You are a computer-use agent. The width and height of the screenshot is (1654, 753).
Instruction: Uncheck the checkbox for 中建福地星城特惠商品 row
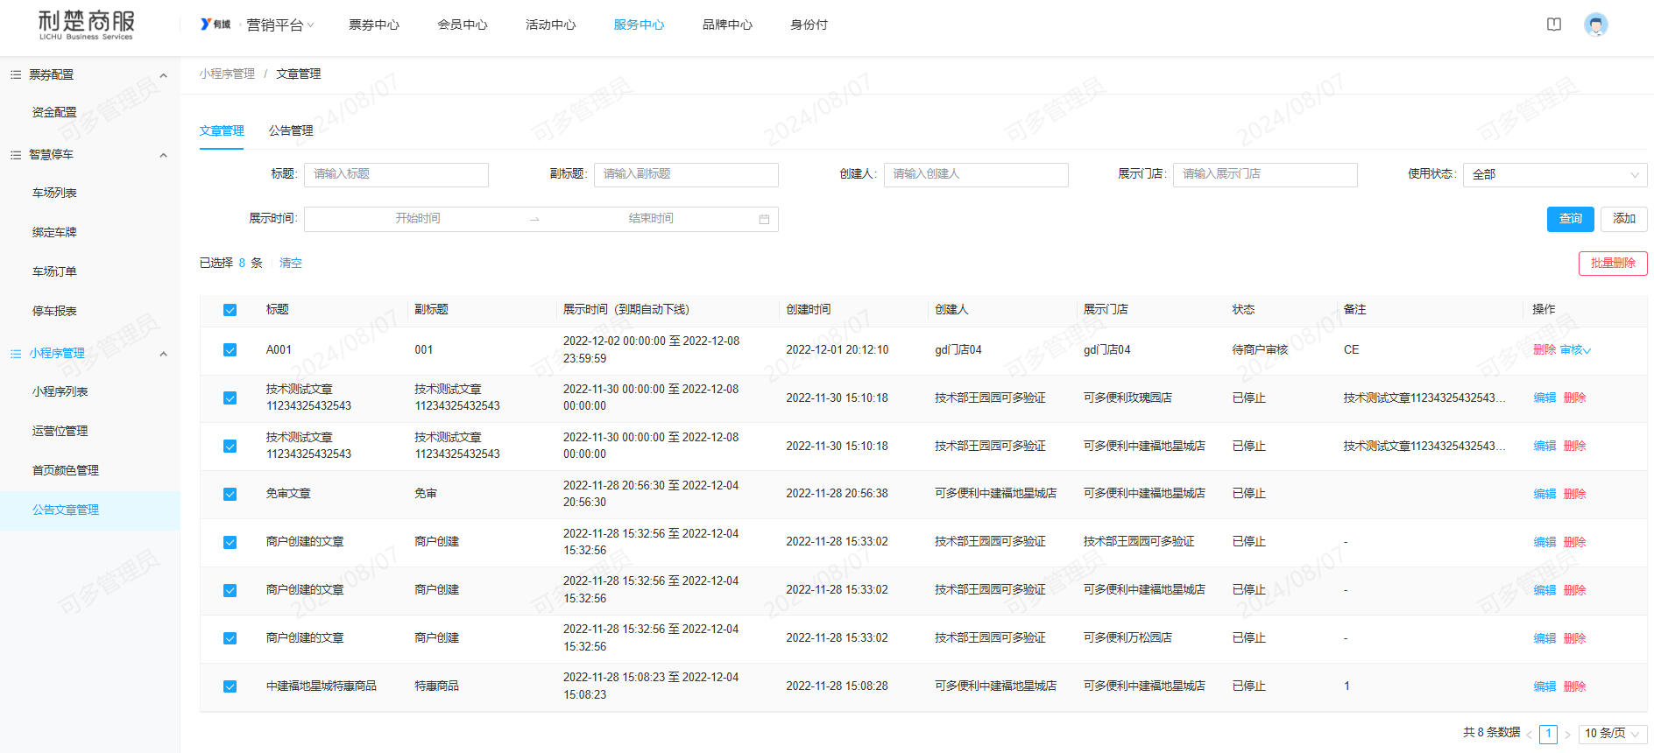point(230,687)
